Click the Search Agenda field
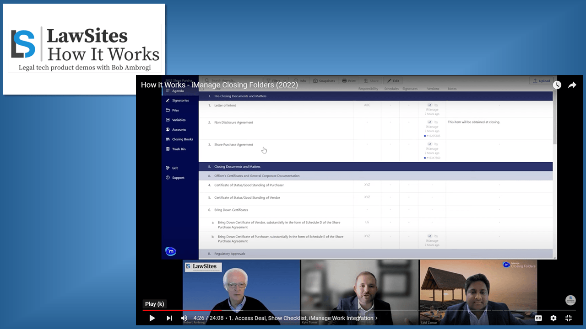The width and height of the screenshot is (586, 329). coord(232,81)
